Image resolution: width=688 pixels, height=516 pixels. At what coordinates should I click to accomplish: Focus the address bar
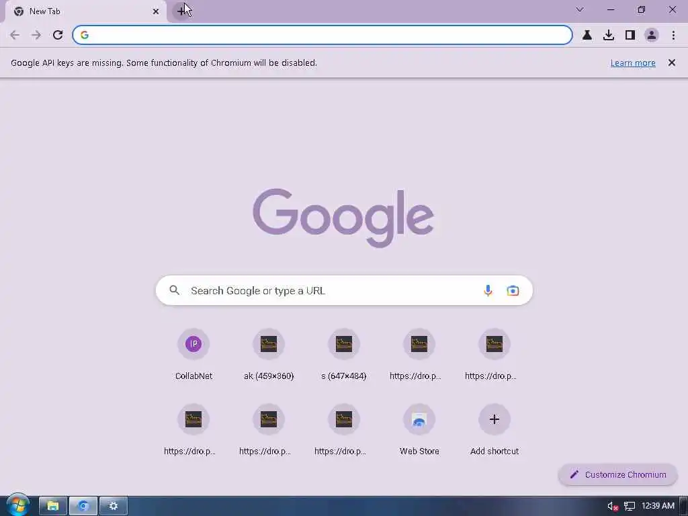click(x=322, y=35)
